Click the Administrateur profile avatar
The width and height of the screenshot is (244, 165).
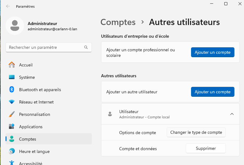(x=15, y=25)
